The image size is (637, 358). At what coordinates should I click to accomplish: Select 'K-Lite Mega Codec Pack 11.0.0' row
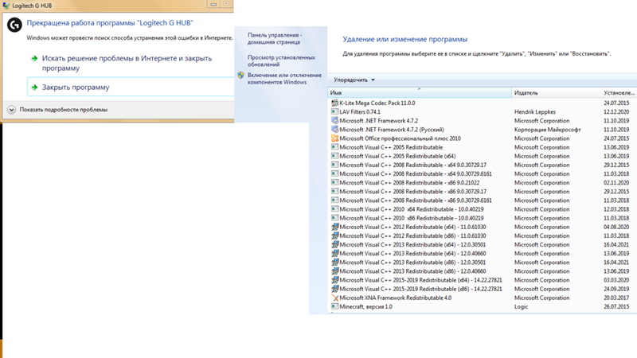pos(483,103)
